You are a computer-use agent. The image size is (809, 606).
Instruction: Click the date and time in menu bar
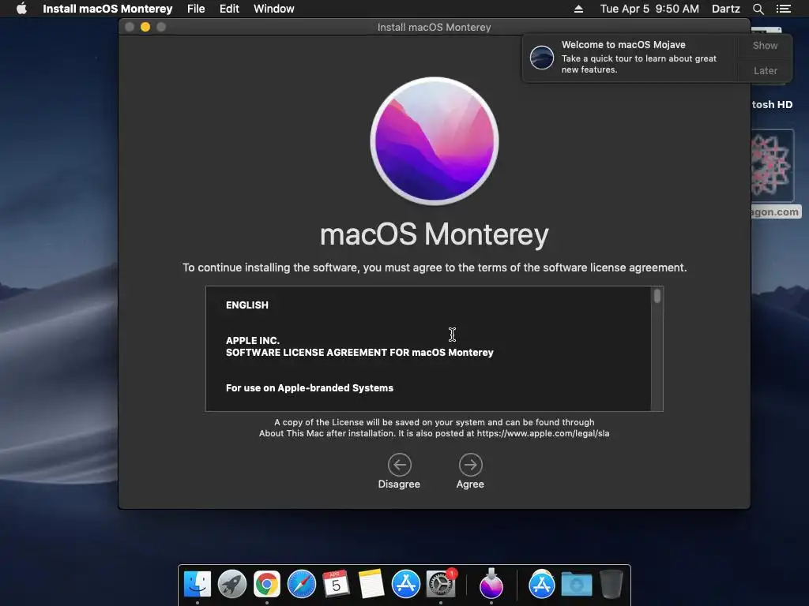pos(649,9)
